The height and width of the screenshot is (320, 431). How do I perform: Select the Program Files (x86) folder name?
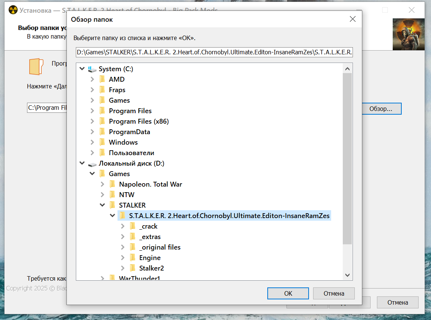point(139,121)
